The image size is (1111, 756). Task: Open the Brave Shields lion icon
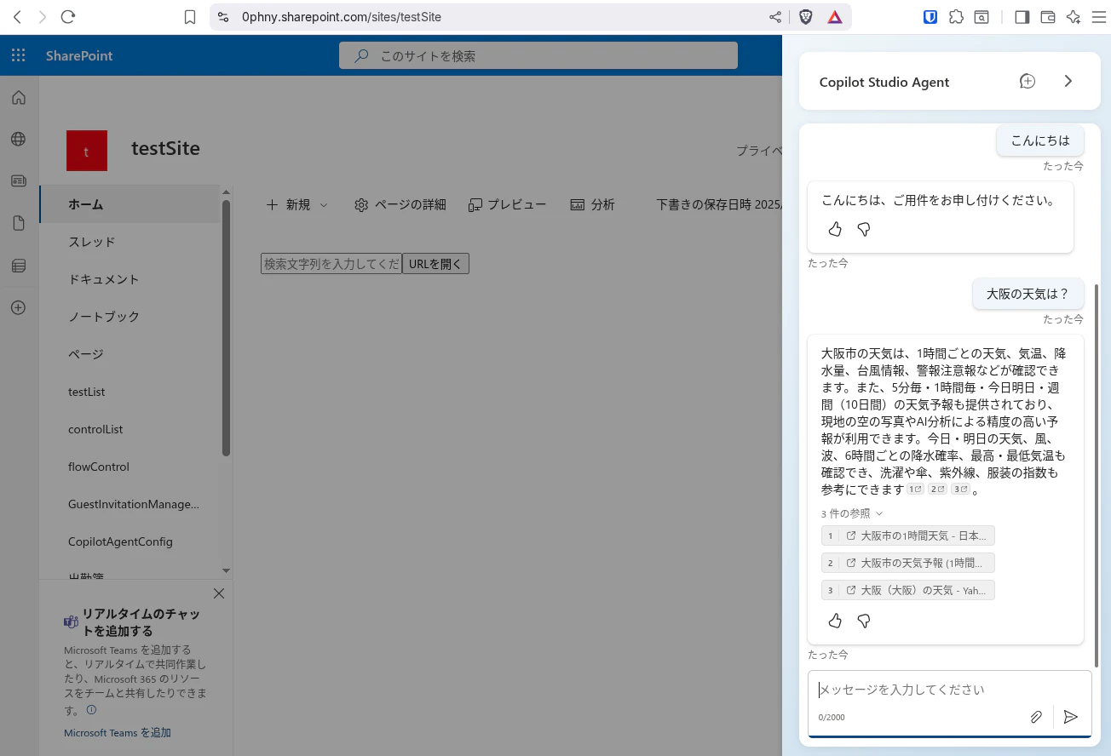pyautogui.click(x=805, y=17)
